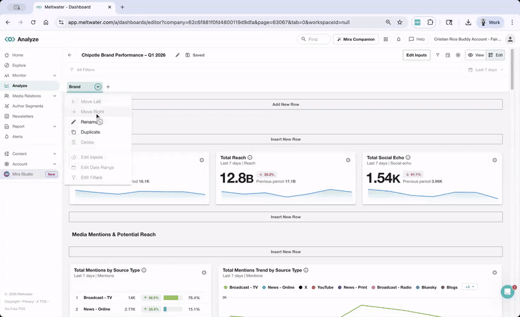
Task: Click the Meltwater Analyze logo
Action: pos(22,39)
